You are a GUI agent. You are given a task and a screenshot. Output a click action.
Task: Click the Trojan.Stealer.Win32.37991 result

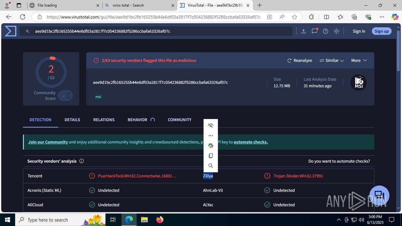pos(298,176)
